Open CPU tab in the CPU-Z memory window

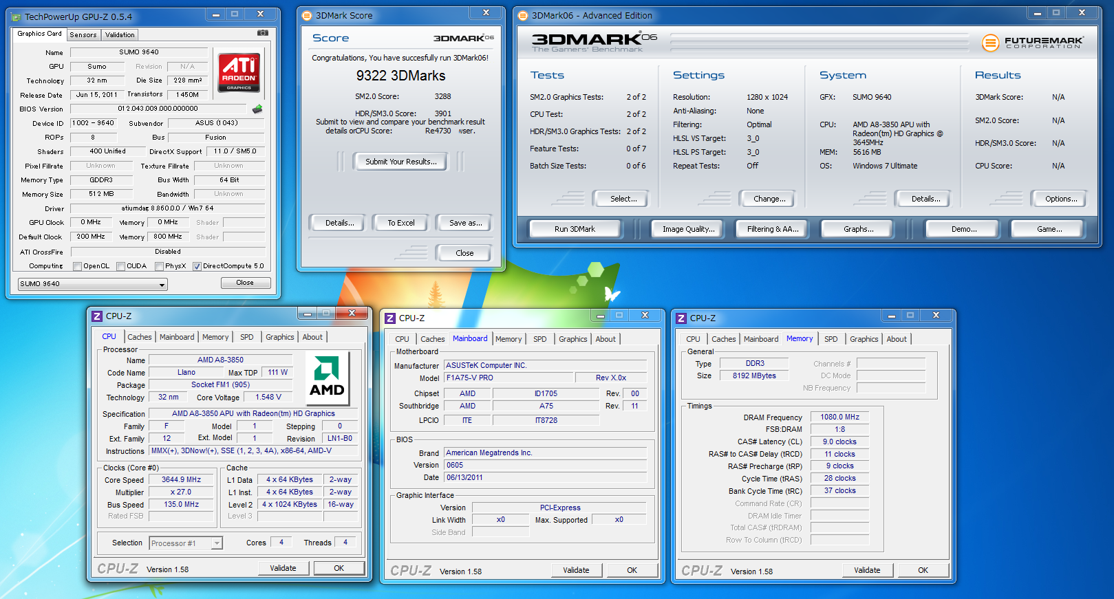693,339
